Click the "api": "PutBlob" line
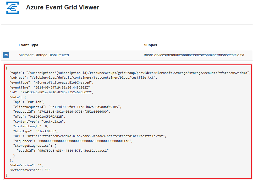This screenshot has height=181, width=253. click(29, 102)
